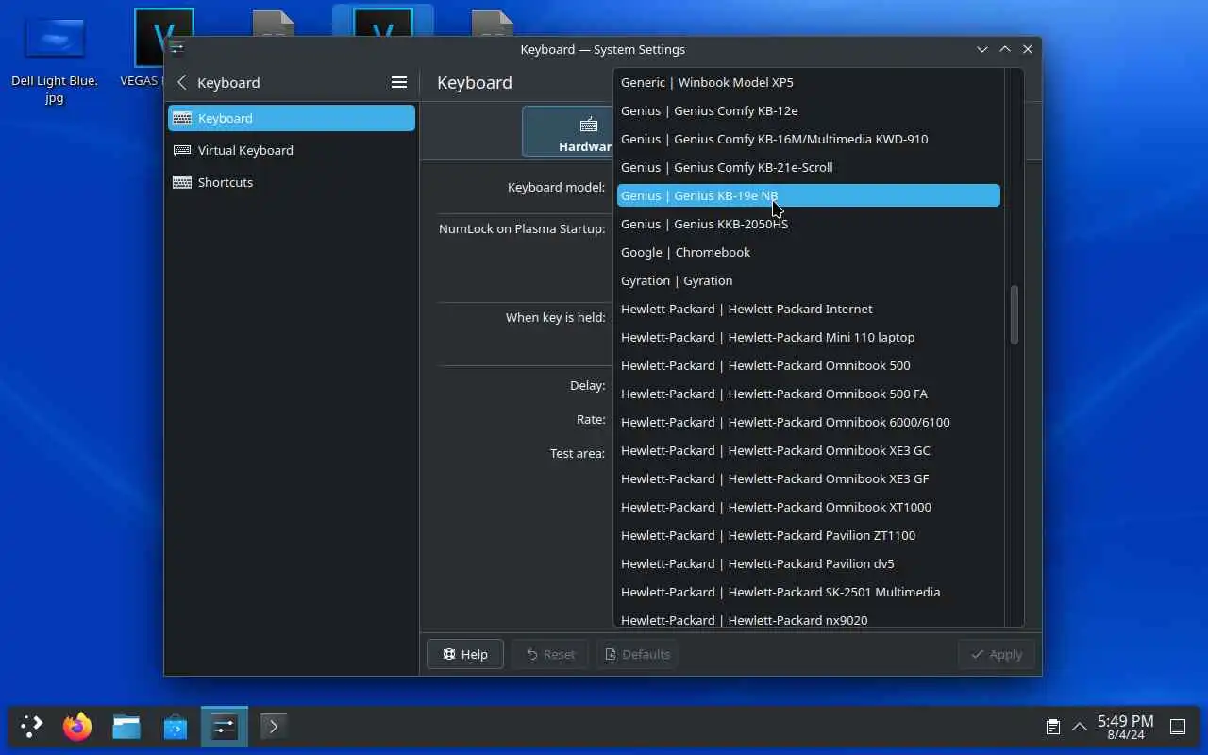Open the Konsole terminal taskbar icon

point(274,727)
